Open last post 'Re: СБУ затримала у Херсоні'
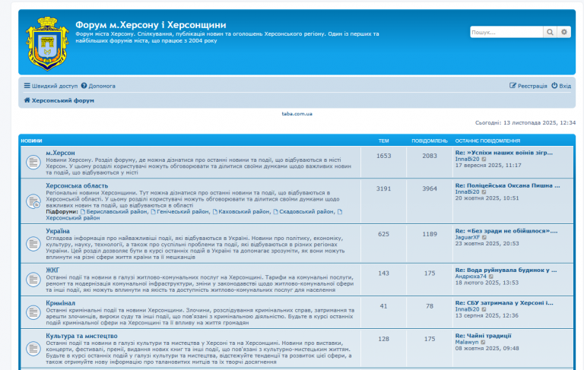Viewport: 584px width, 370px height. point(504,302)
